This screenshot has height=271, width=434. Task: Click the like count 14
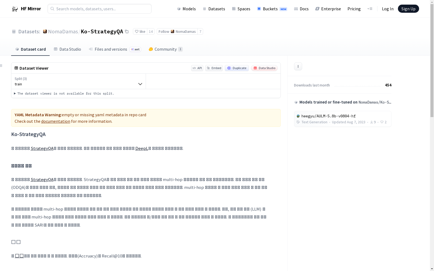pos(151,31)
